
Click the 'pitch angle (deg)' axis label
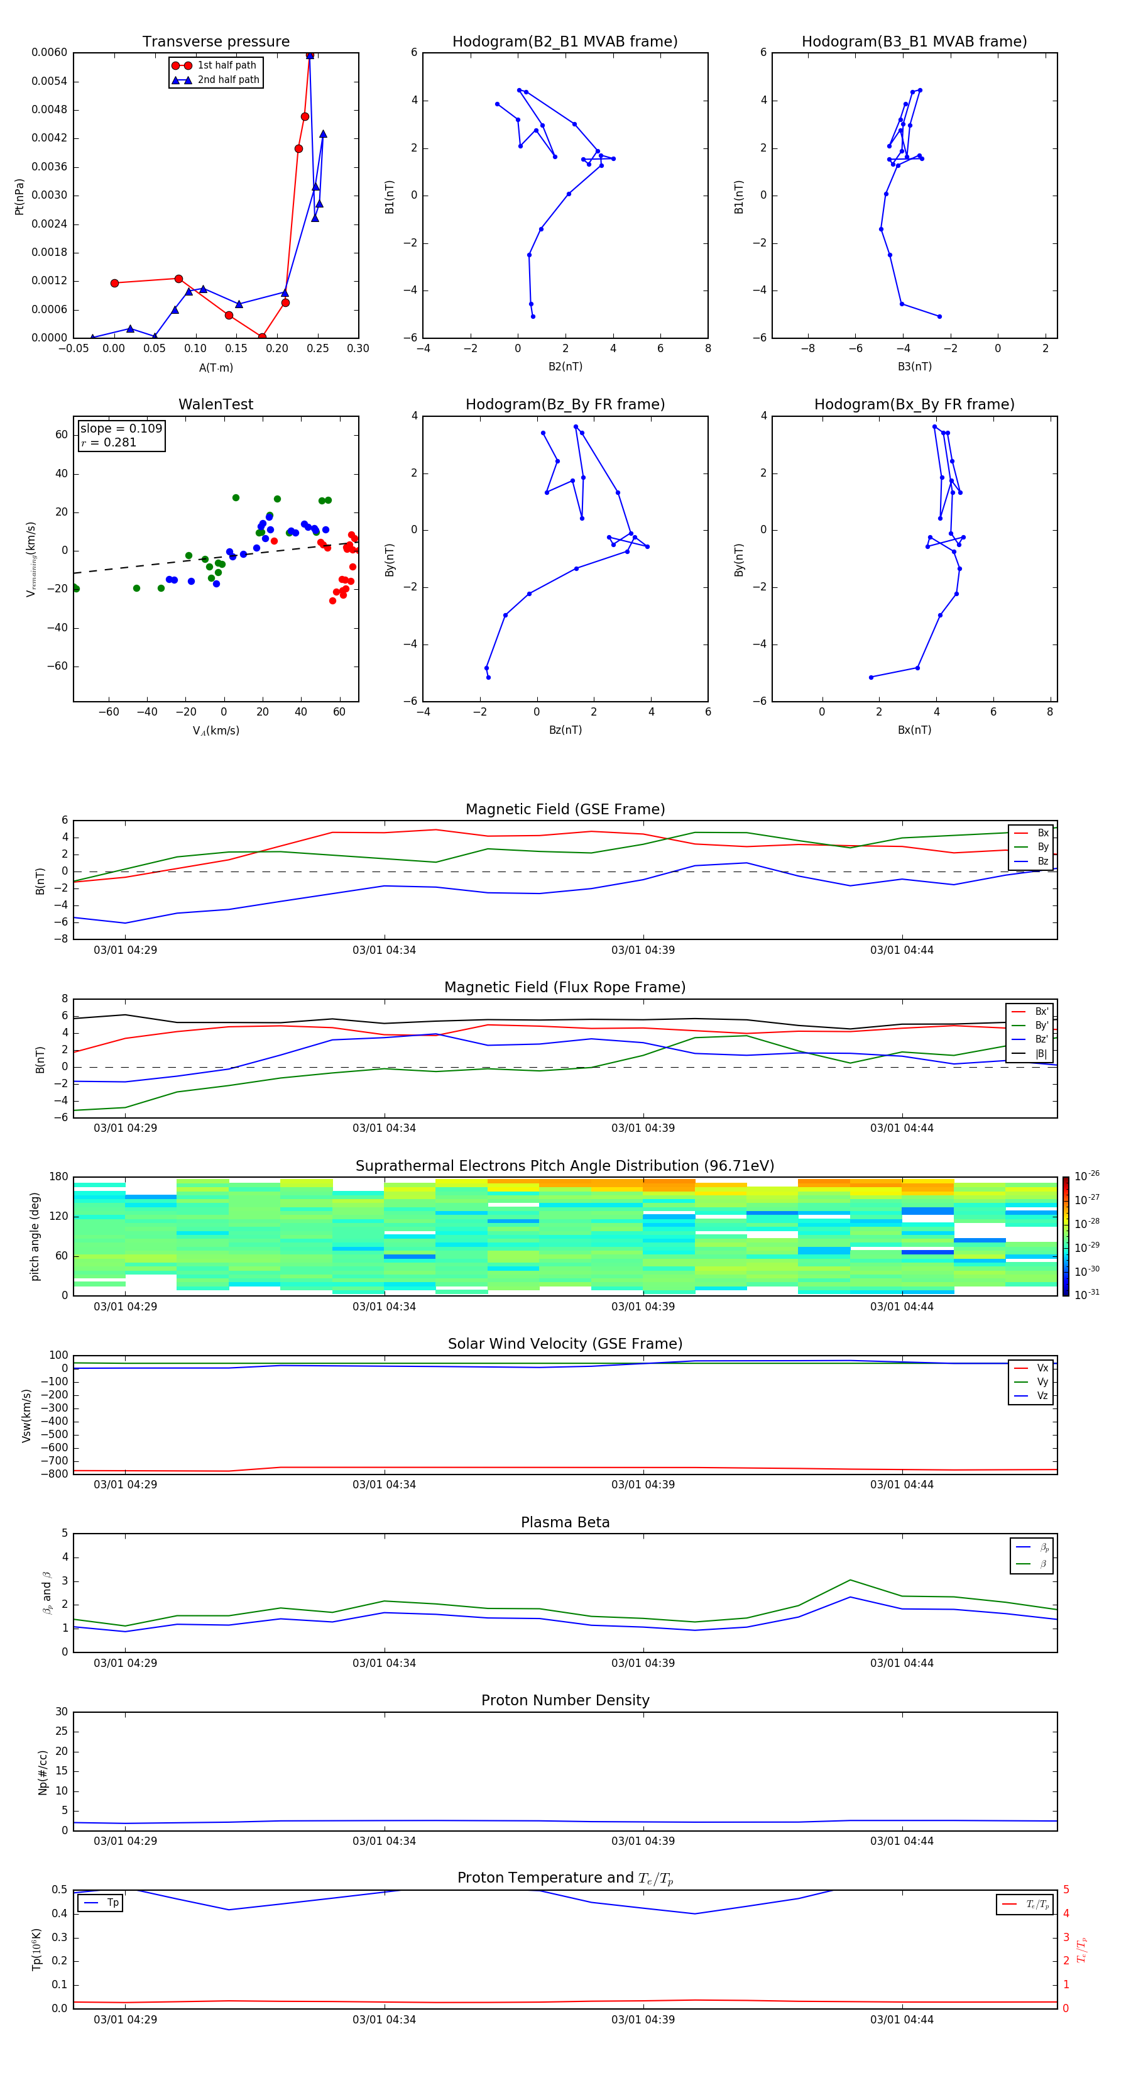[x=35, y=1236]
